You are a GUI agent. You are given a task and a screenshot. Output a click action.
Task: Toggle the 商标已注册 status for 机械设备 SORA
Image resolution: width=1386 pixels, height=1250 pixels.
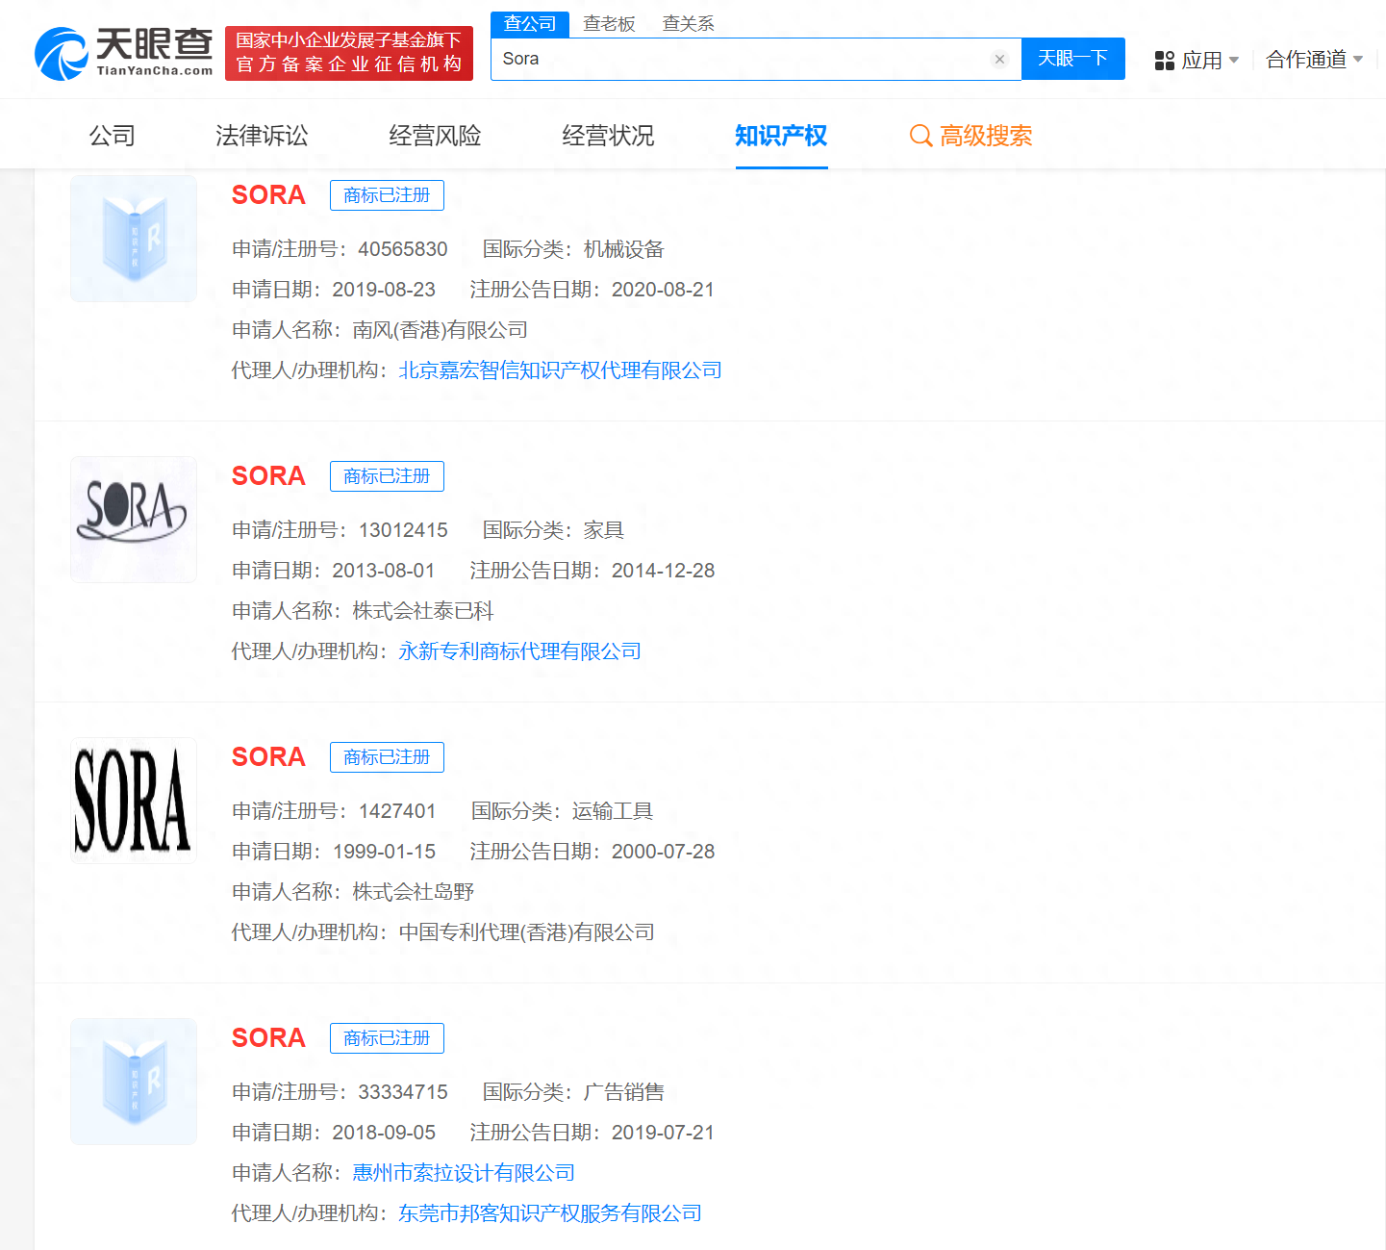386,195
